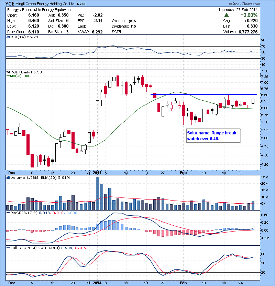Click the stochastic %D value 67.05

point(80,248)
